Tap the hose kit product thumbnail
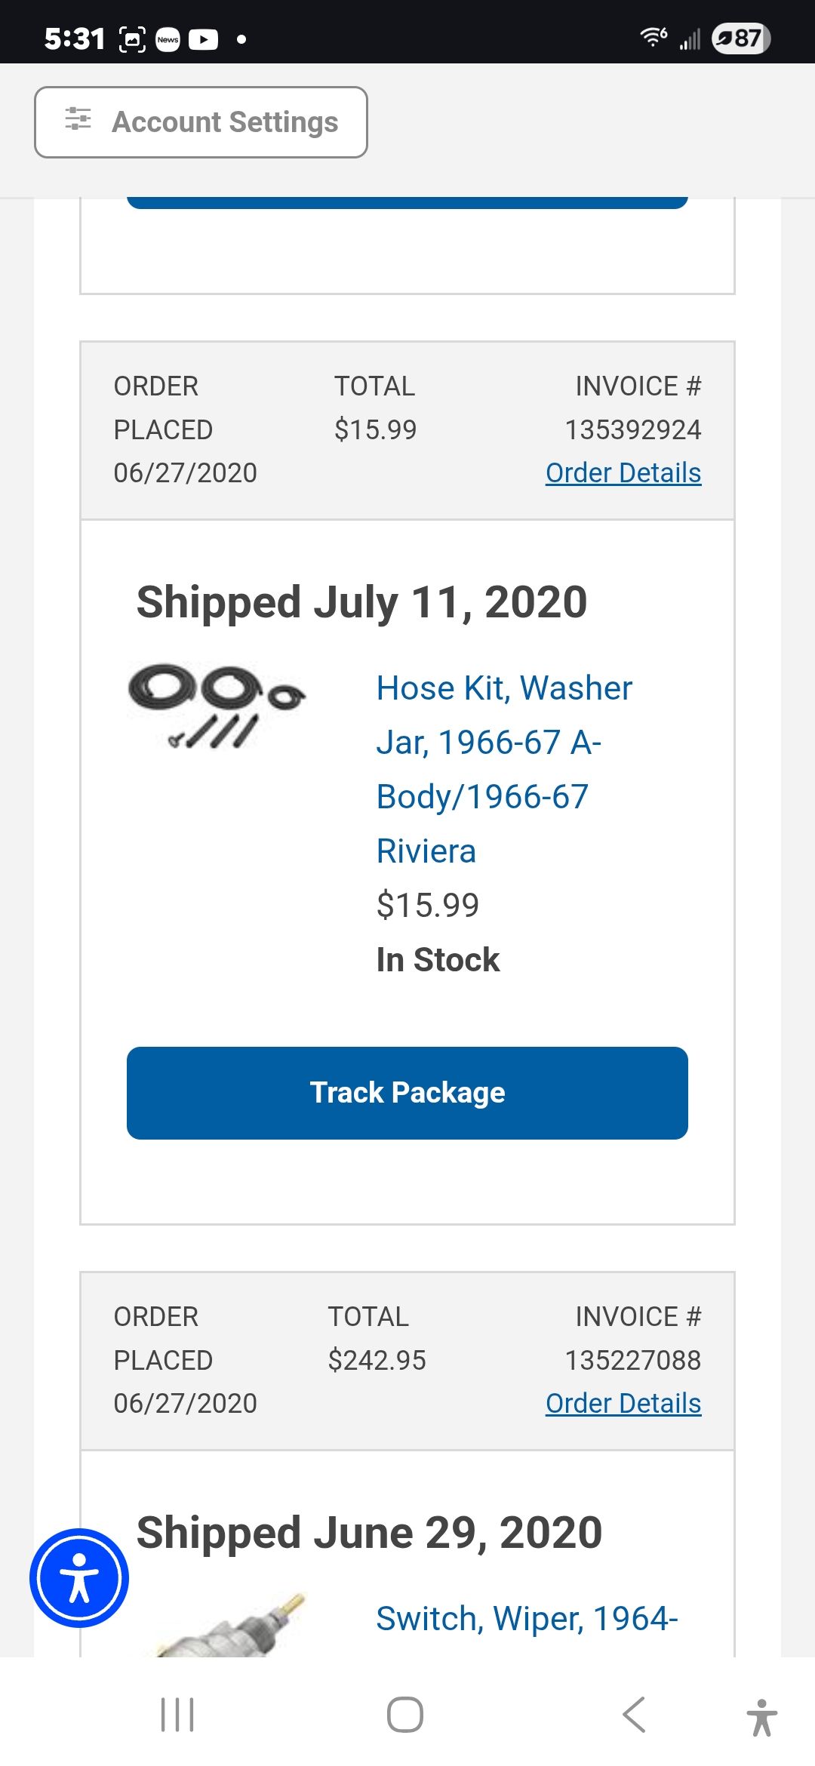Viewport: 815px width, 1766px height. pyautogui.click(x=217, y=706)
